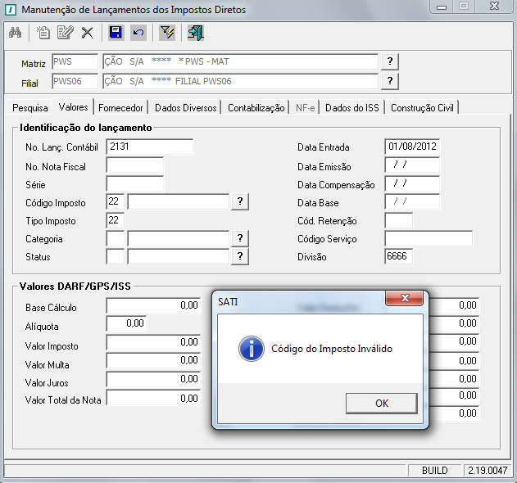Click the exit door toolbar icon
Image resolution: width=517 pixels, height=483 pixels.
coord(196,33)
